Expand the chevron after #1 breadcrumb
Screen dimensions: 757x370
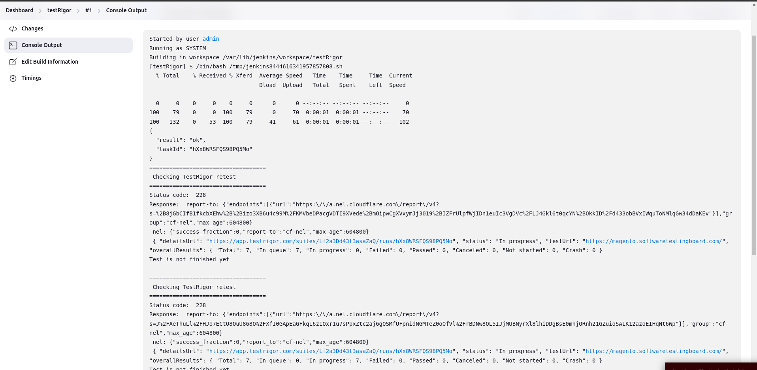[x=99, y=11]
